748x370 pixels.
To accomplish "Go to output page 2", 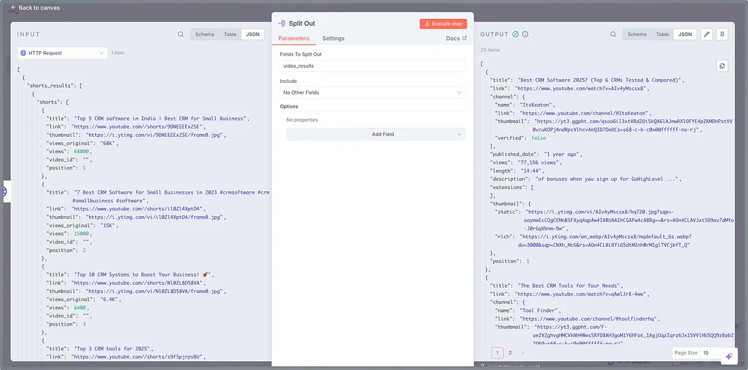I will 510,353.
